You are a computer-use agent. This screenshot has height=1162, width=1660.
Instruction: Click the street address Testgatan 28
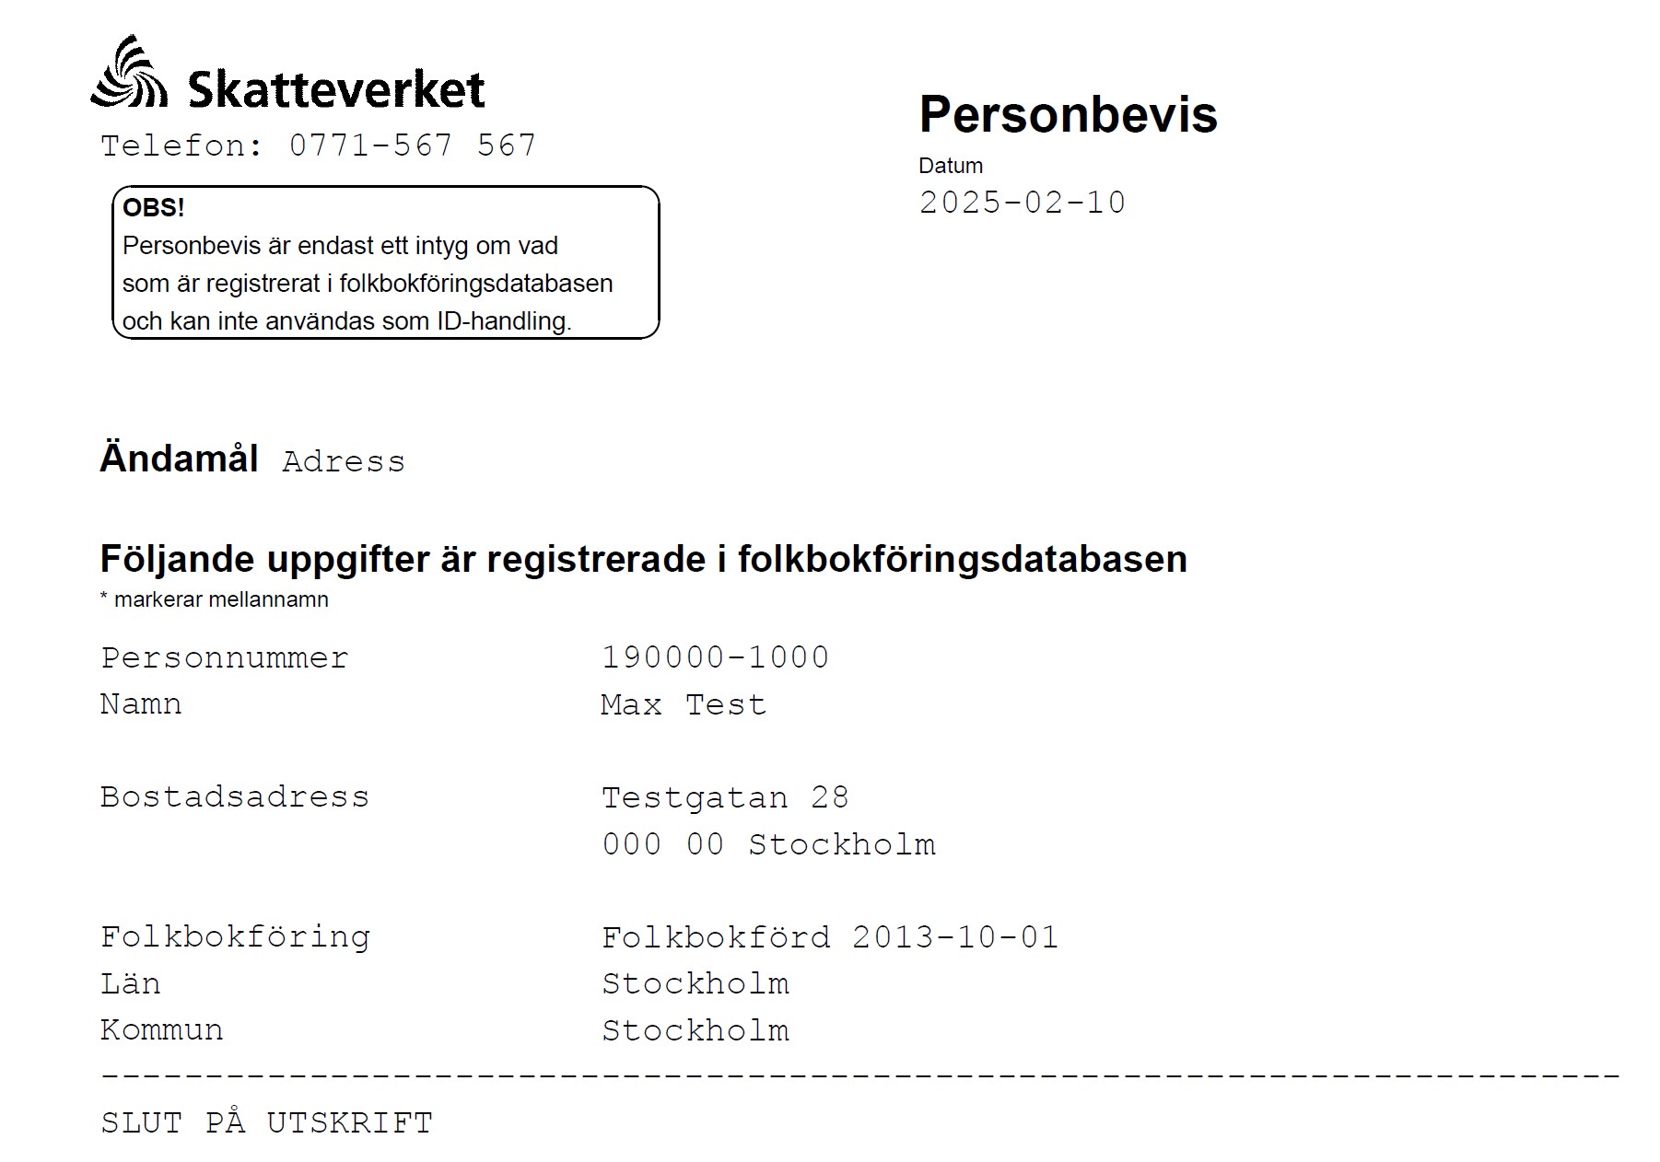[725, 797]
